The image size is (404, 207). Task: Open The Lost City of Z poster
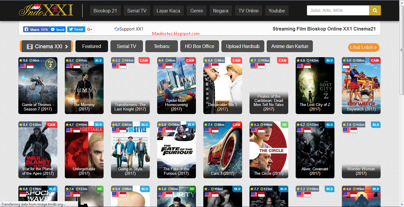click(x=315, y=86)
